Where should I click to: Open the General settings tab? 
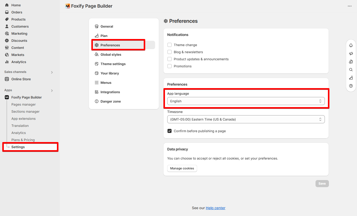pyautogui.click(x=124, y=26)
